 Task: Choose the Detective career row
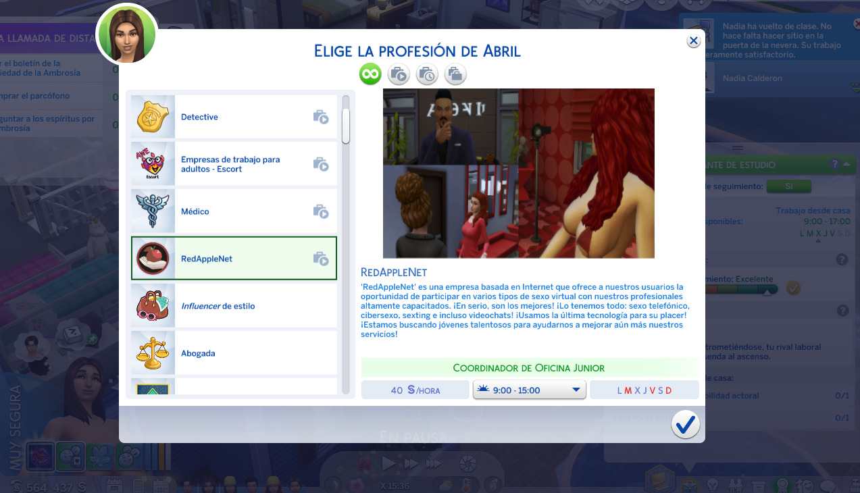[234, 117]
